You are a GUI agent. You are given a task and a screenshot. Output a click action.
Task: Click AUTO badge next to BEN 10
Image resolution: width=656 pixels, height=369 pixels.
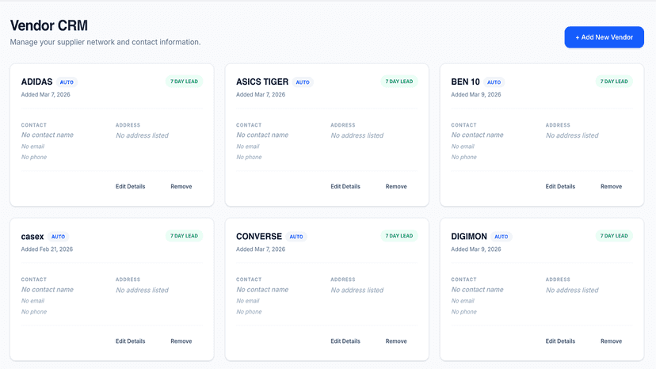[494, 82]
